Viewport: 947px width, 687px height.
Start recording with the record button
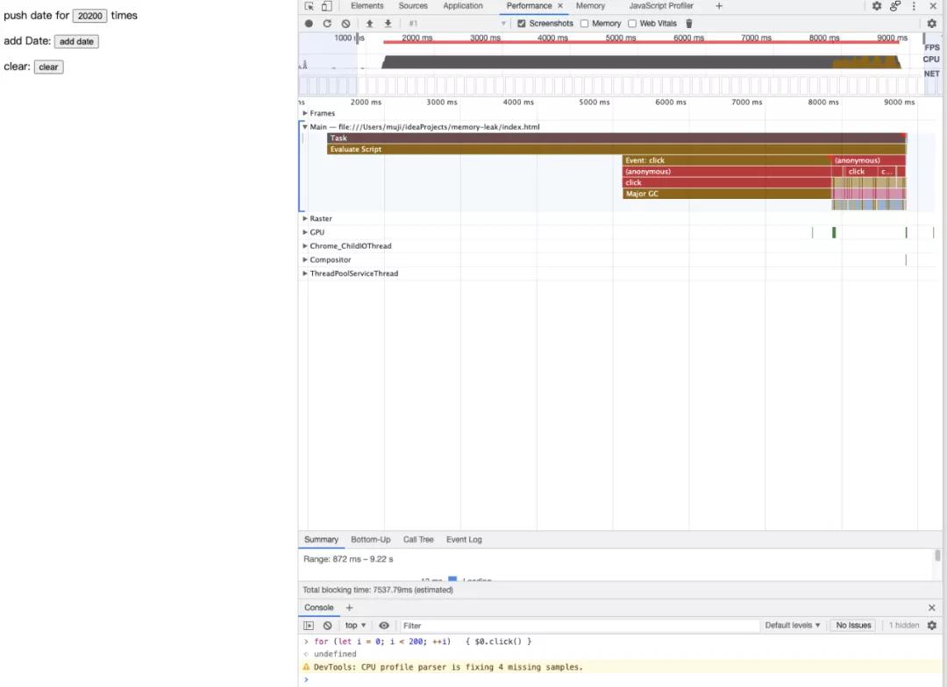(309, 24)
